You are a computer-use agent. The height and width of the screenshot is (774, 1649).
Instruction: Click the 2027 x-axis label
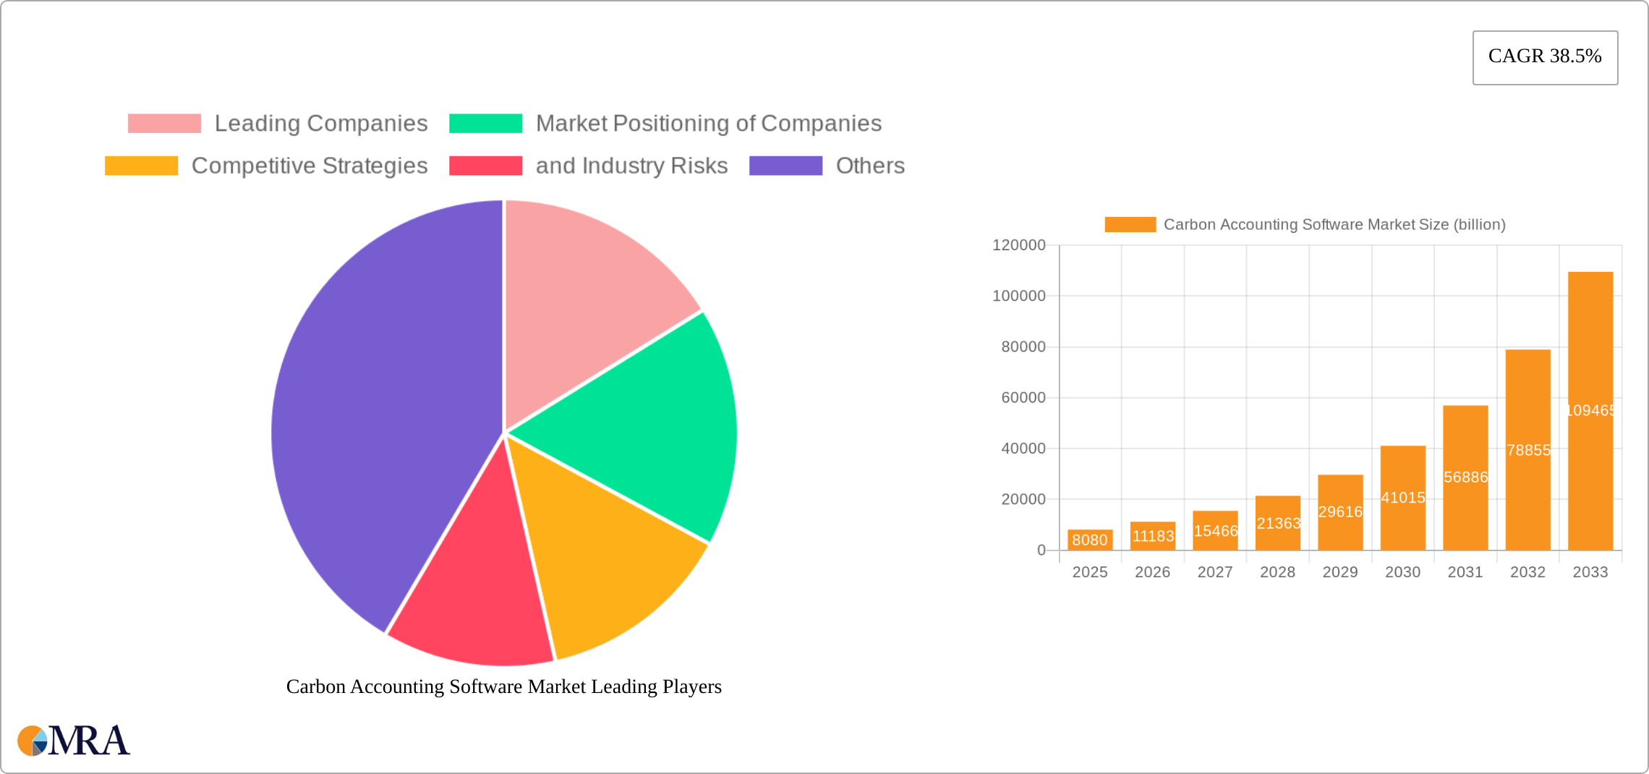(x=1215, y=572)
